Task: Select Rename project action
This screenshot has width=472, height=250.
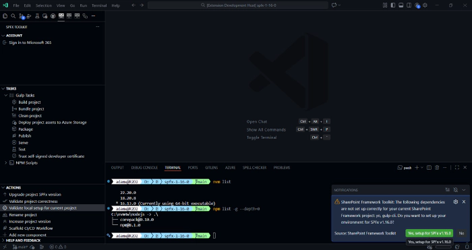Action: (x=23, y=215)
